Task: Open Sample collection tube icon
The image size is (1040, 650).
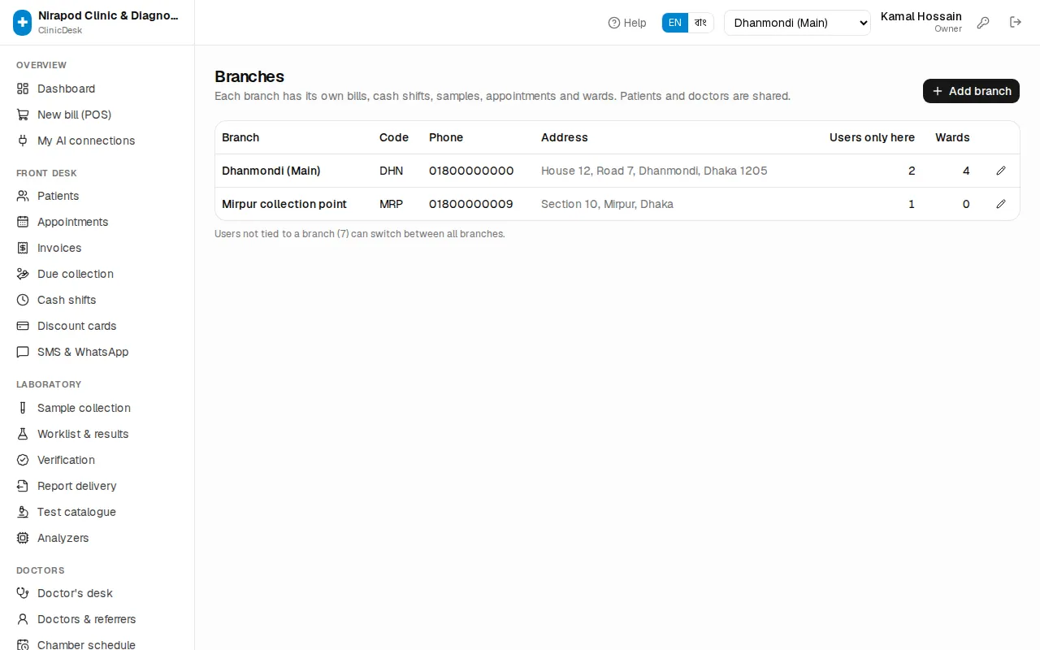Action: pyautogui.click(x=23, y=408)
